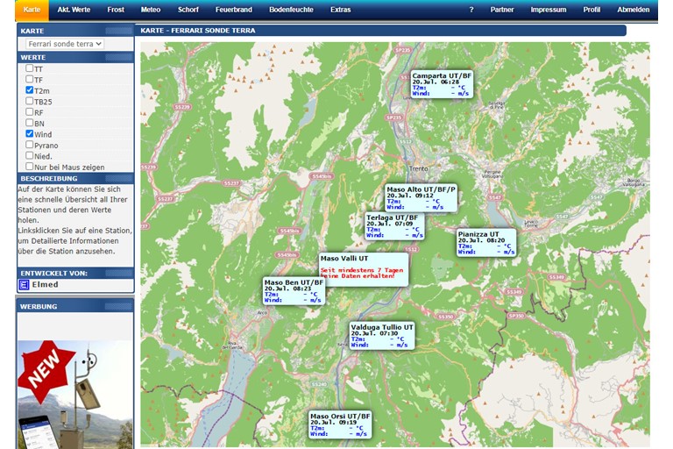The height and width of the screenshot is (449, 673).
Task: Uncheck the T2m checkbox
Action: (30, 90)
